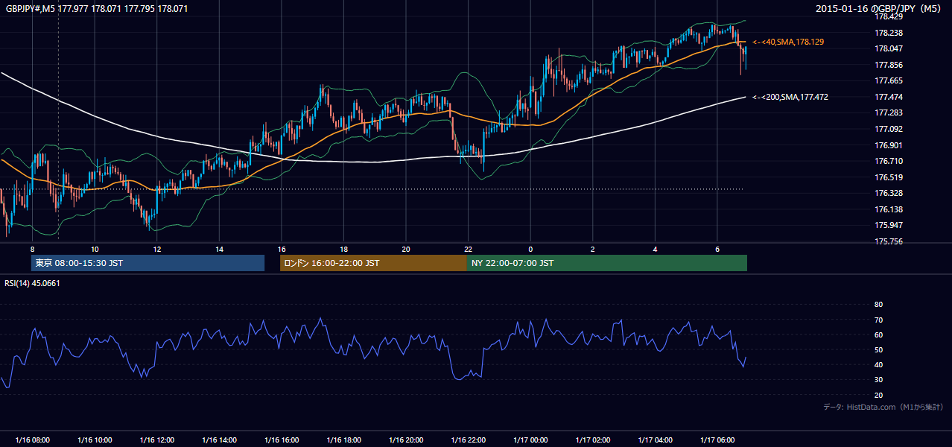
Task: Click RSI axis level 30
Action: pyautogui.click(x=878, y=380)
